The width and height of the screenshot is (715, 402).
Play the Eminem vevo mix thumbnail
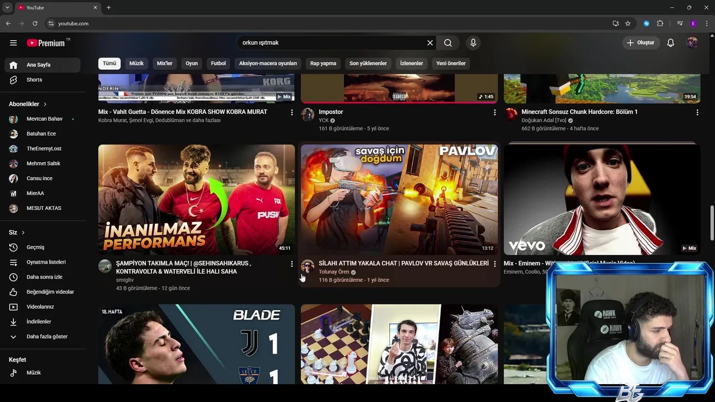pyautogui.click(x=602, y=199)
